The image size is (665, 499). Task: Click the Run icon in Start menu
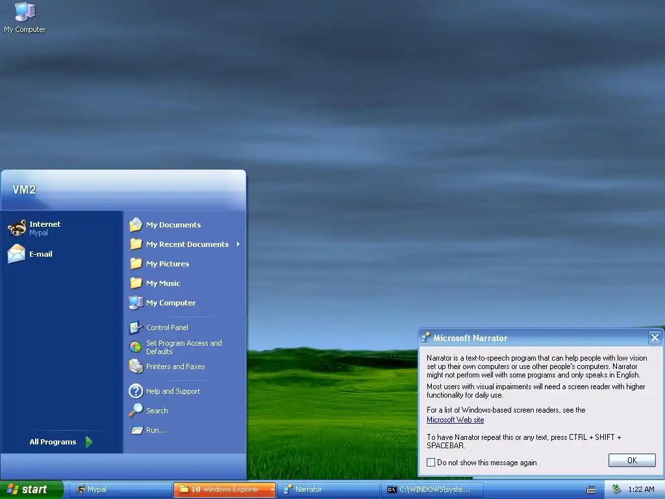coord(136,430)
